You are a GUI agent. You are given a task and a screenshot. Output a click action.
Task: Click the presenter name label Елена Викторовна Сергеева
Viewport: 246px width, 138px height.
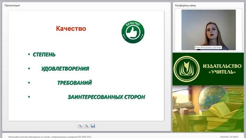pyautogui.click(x=208, y=47)
